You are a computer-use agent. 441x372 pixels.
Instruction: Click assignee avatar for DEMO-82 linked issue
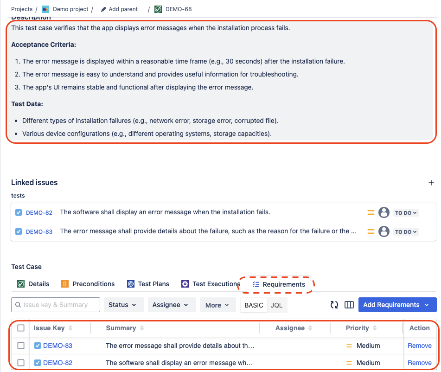pyautogui.click(x=383, y=212)
